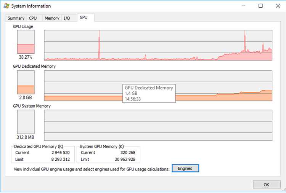
Task: Close the System Information window
Action: click(x=277, y=6)
